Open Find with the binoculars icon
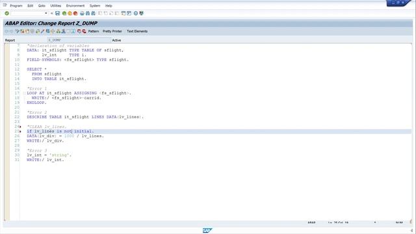 tap(88, 13)
